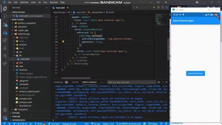The width and height of the screenshot is (222, 125).
Task: Restart the debug session
Action: point(158,7)
